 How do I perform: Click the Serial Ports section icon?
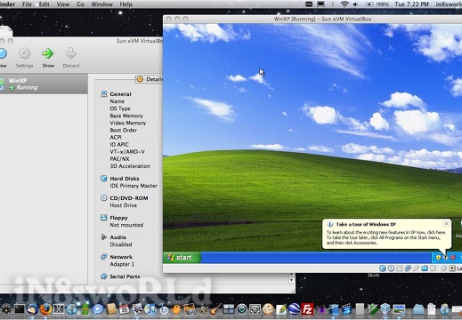pos(103,276)
